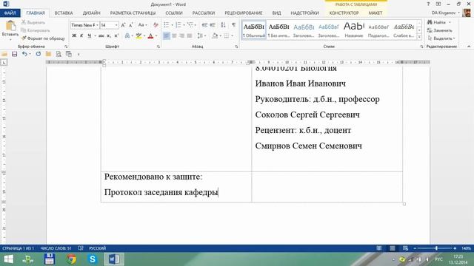Apply the Обычный (Normal) style
Viewport: 474px width, 266px height.
coord(254,30)
